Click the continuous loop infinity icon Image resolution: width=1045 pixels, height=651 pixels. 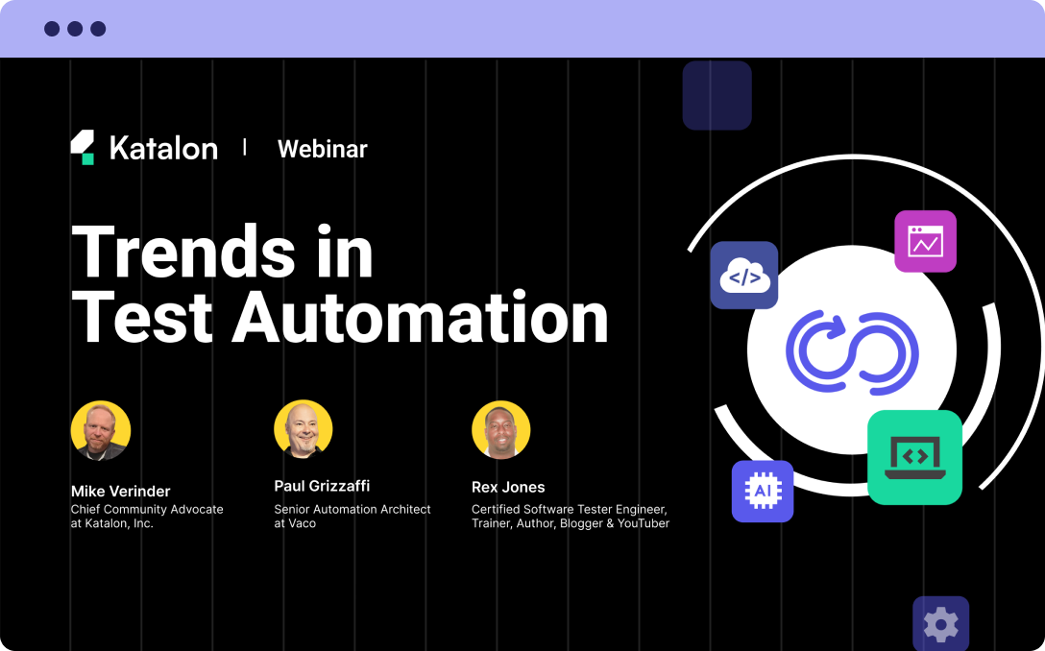[852, 351]
